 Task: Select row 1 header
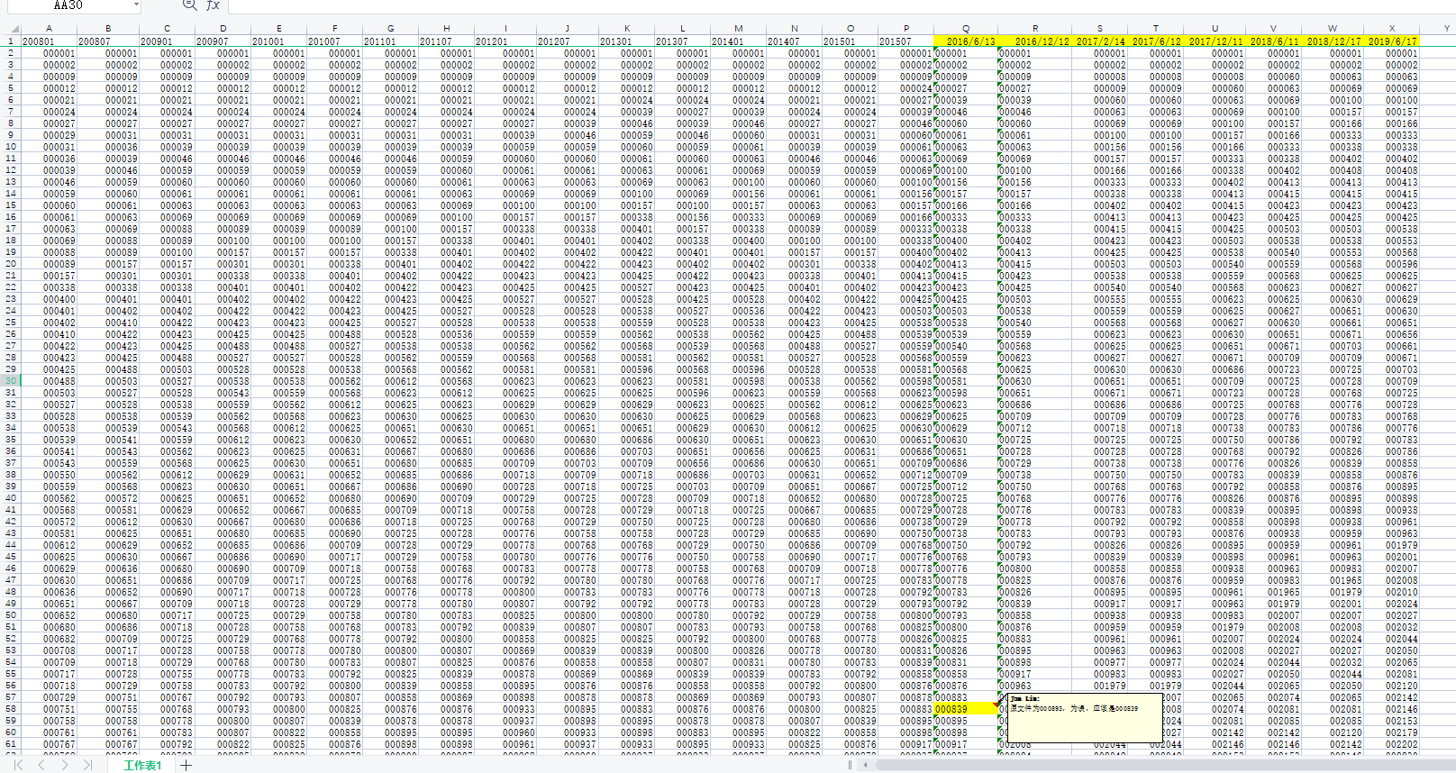10,41
